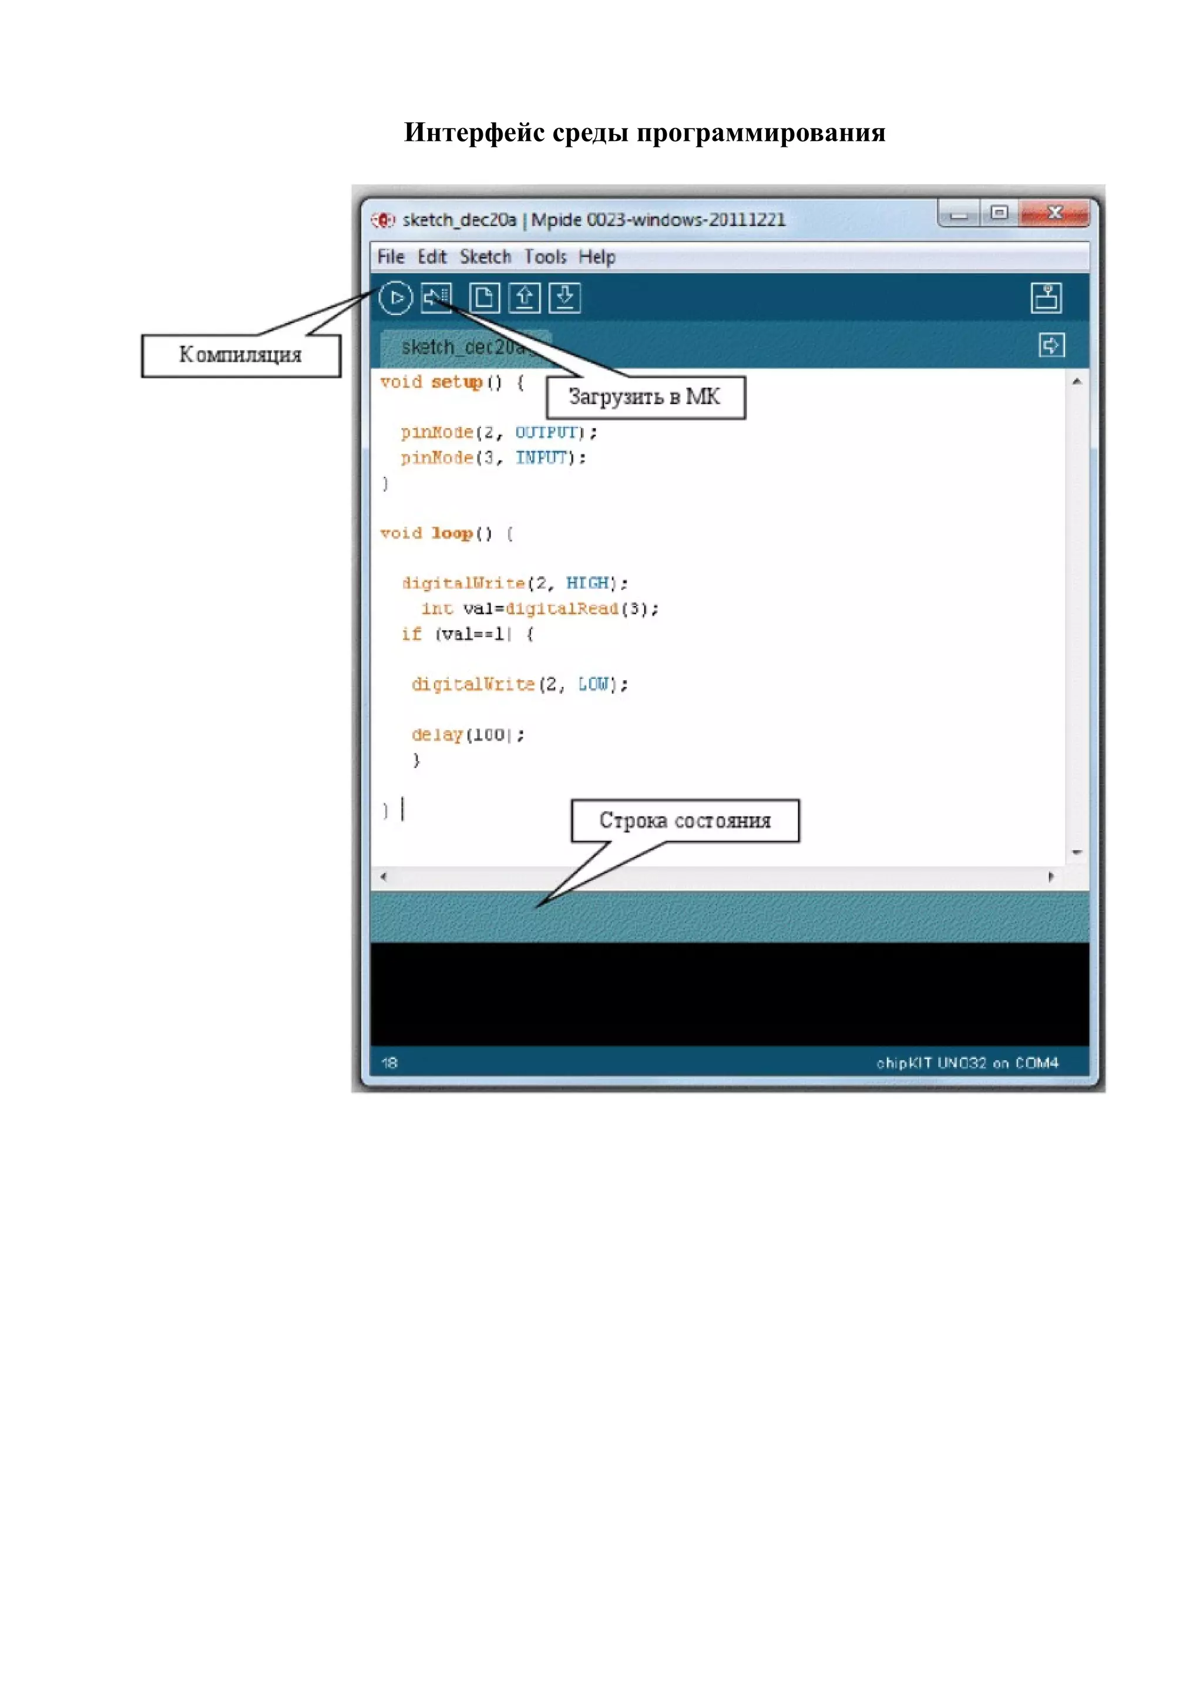Click the Verify (compile) play button
Image resolution: width=1203 pixels, height=1702 pixels.
395,298
